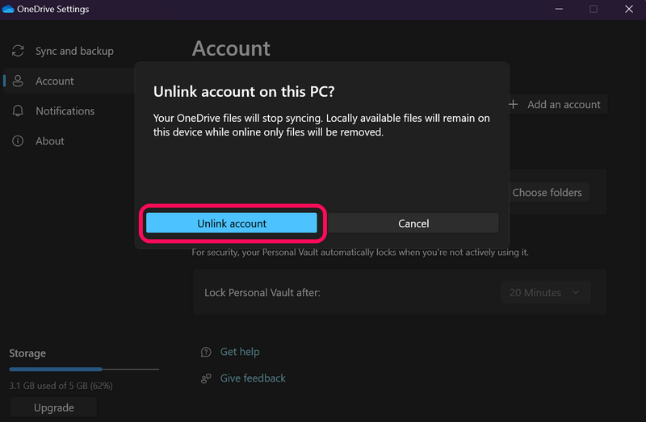
Task: Click the plus icon beside Add an account
Action: point(514,104)
